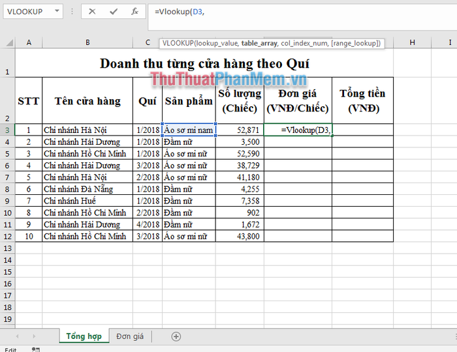
Task: Select the Tổng hợp sheet tab
Action: click(84, 336)
